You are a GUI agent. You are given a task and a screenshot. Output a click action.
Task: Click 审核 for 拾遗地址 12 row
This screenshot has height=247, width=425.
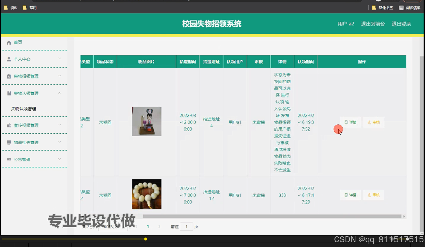pos(374,195)
